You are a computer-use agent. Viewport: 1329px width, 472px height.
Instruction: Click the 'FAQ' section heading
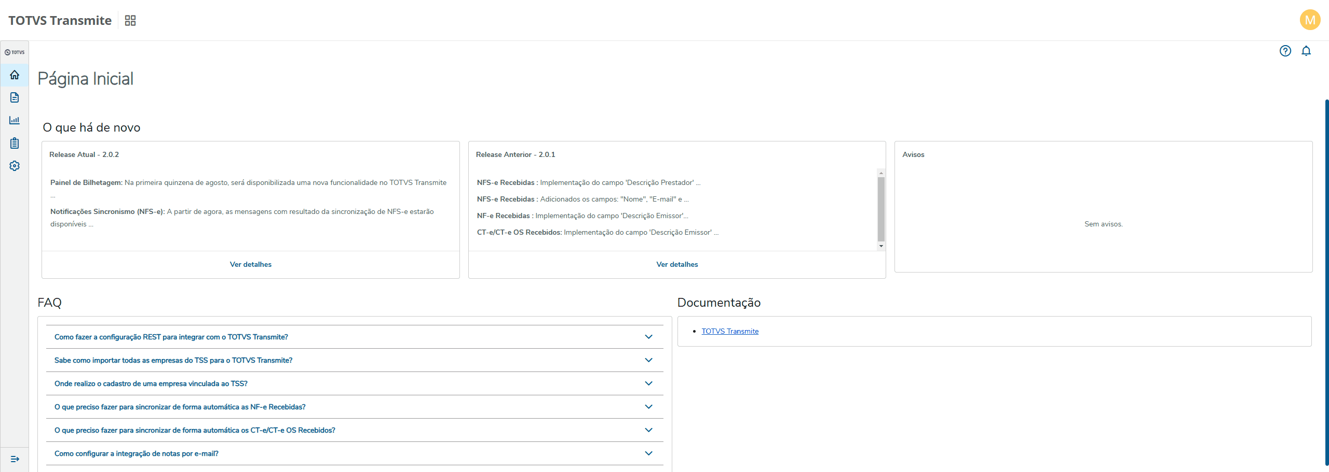point(50,303)
